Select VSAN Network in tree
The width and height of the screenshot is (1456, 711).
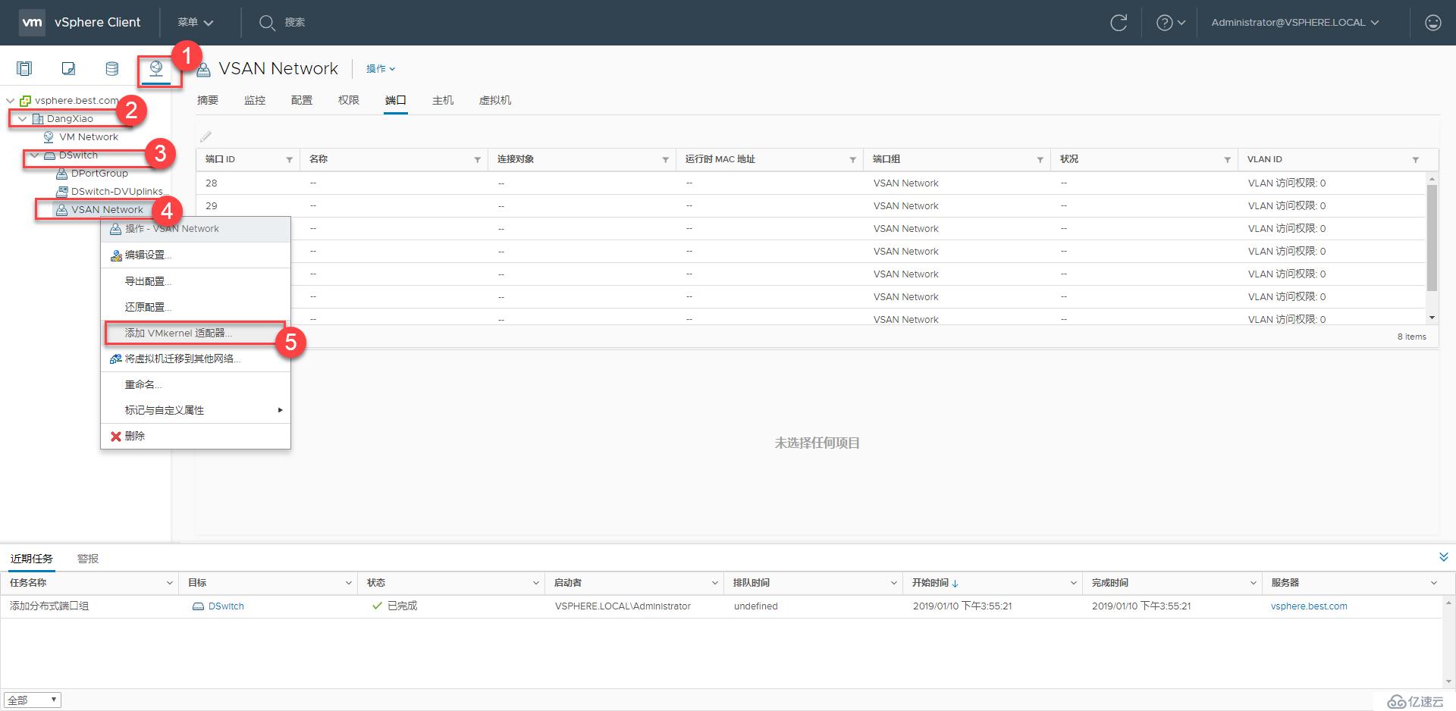107,210
